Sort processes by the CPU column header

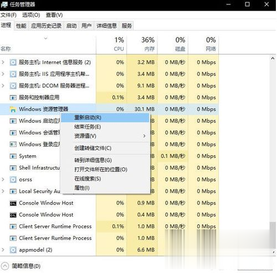111,44
